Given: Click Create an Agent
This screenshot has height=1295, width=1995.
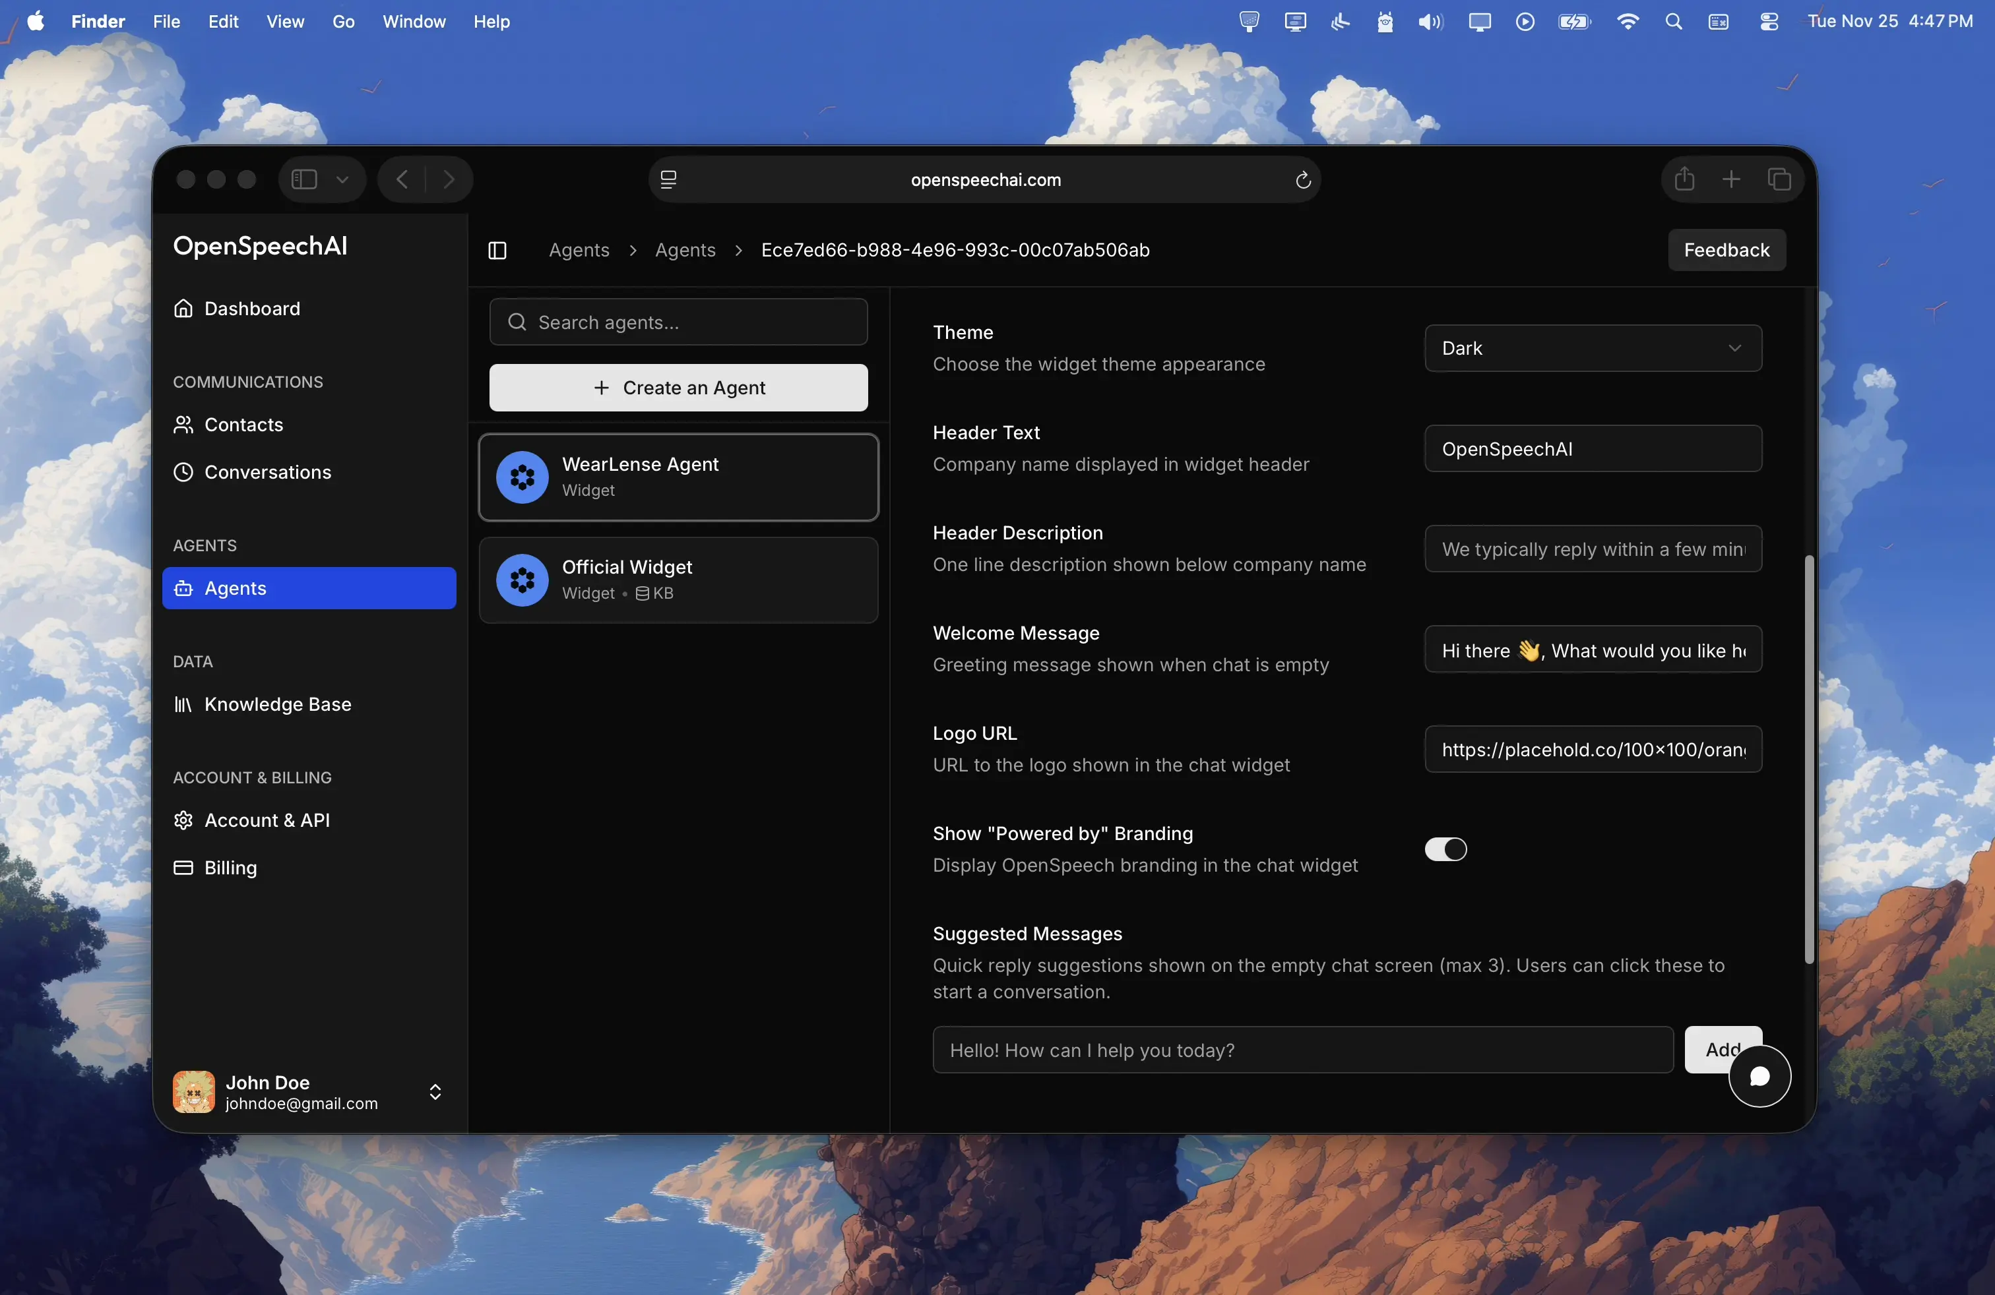Looking at the screenshot, I should [678, 388].
